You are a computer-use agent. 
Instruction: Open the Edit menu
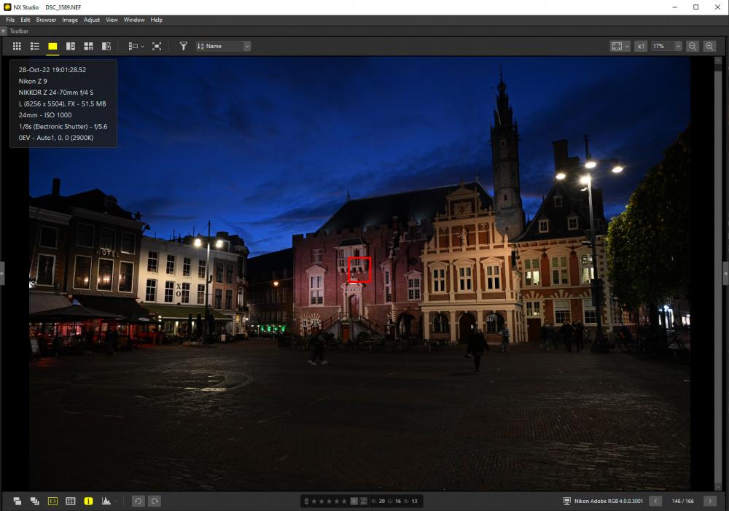pos(25,20)
